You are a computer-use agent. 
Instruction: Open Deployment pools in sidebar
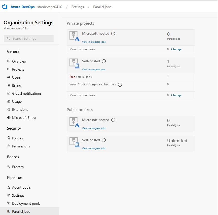click(24, 203)
